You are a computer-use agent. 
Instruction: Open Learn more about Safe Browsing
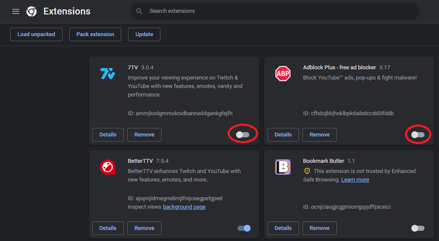click(355, 180)
